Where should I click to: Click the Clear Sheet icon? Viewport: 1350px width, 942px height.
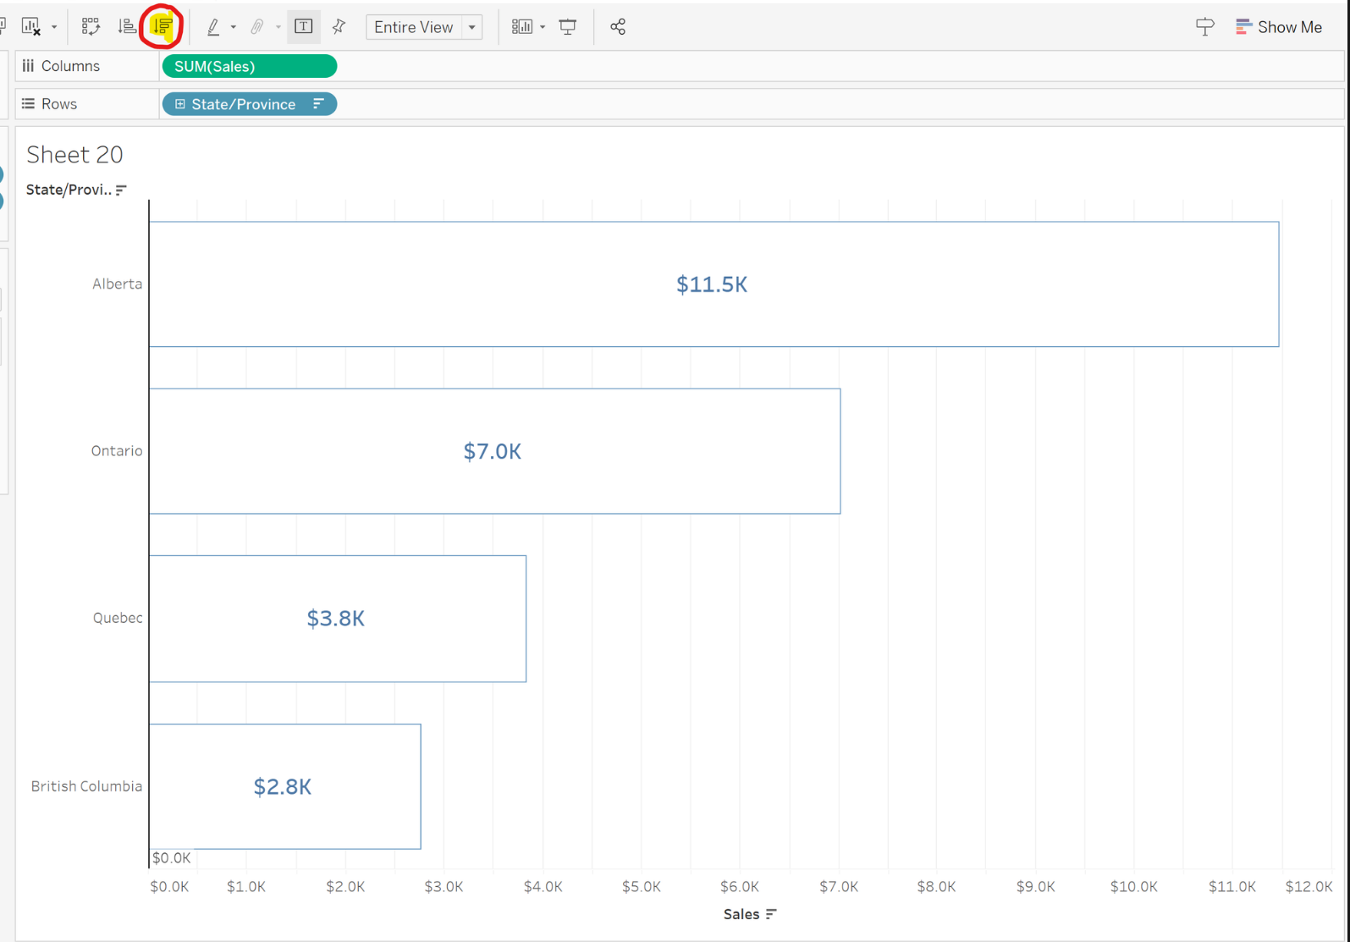click(31, 27)
